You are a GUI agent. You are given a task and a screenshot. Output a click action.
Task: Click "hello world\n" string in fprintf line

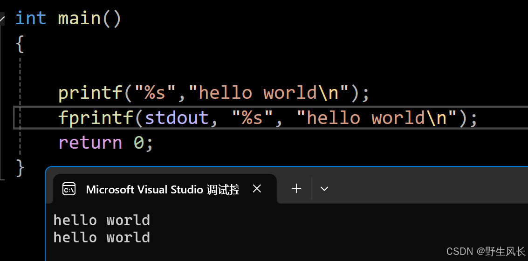(377, 117)
